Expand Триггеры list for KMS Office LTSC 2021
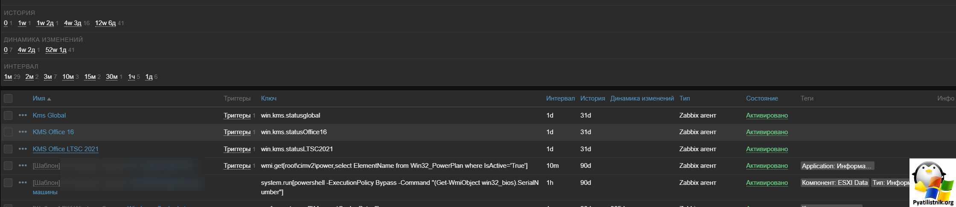Image resolution: width=956 pixels, height=207 pixels. 237,149
